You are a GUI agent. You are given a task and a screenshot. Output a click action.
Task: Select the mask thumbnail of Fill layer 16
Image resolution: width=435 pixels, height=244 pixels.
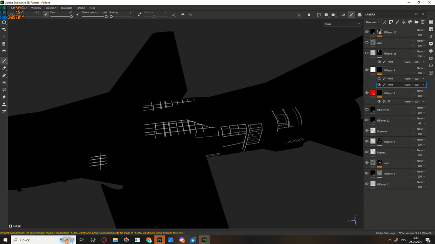[x=379, y=53]
